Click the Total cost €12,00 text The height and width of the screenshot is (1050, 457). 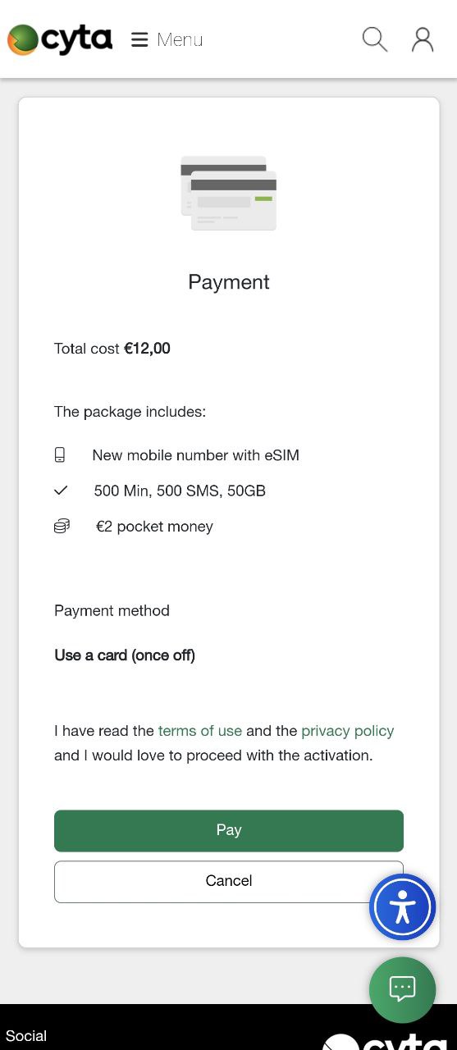[112, 349]
